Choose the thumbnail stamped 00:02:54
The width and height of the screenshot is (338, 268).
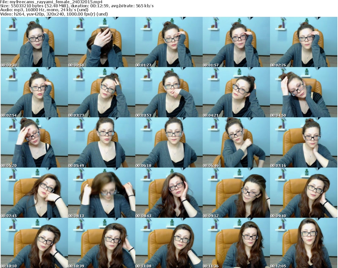[x=34, y=92]
